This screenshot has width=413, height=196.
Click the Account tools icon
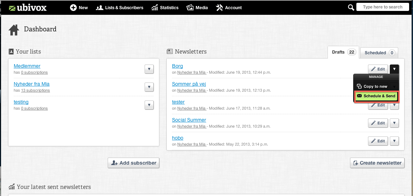tap(220, 8)
